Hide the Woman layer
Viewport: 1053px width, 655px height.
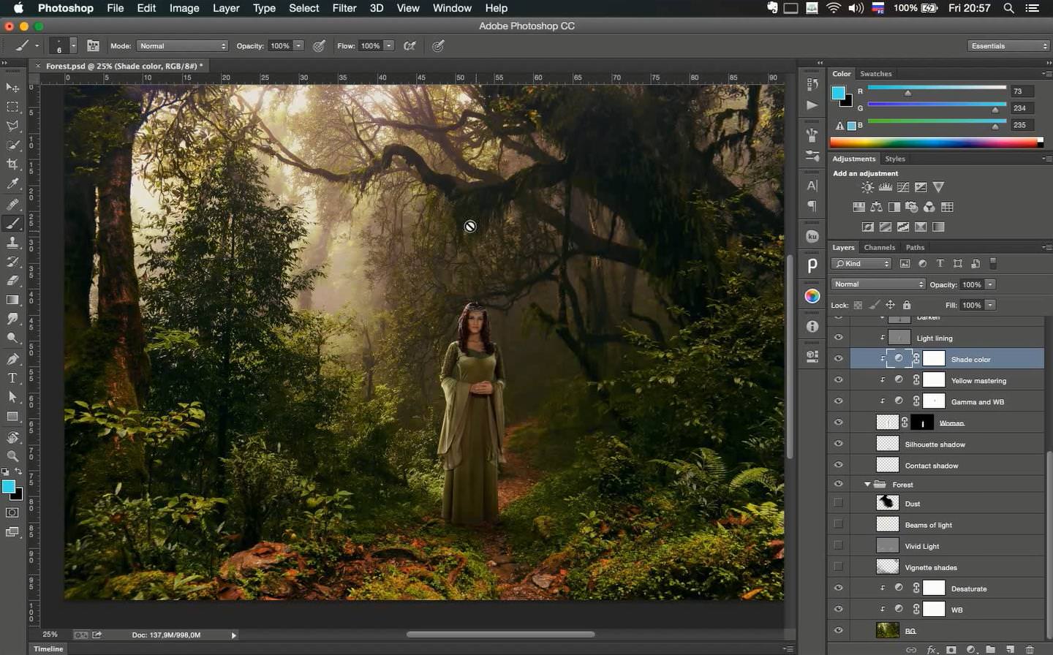point(839,423)
